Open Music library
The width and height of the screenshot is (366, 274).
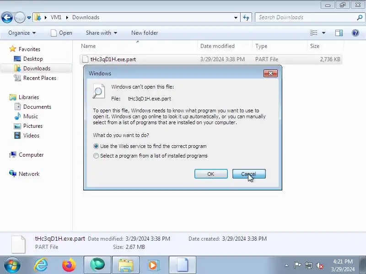(26, 116)
